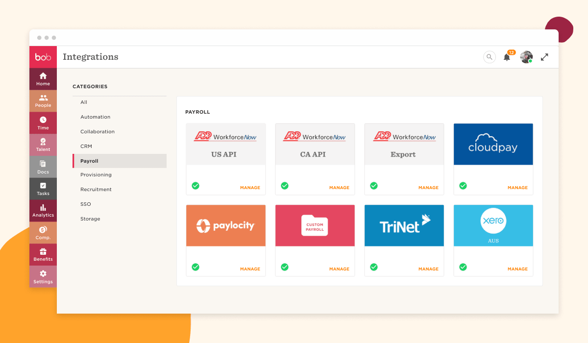Click the Integrations page title
Viewport: 588px width, 343px height.
coord(91,57)
